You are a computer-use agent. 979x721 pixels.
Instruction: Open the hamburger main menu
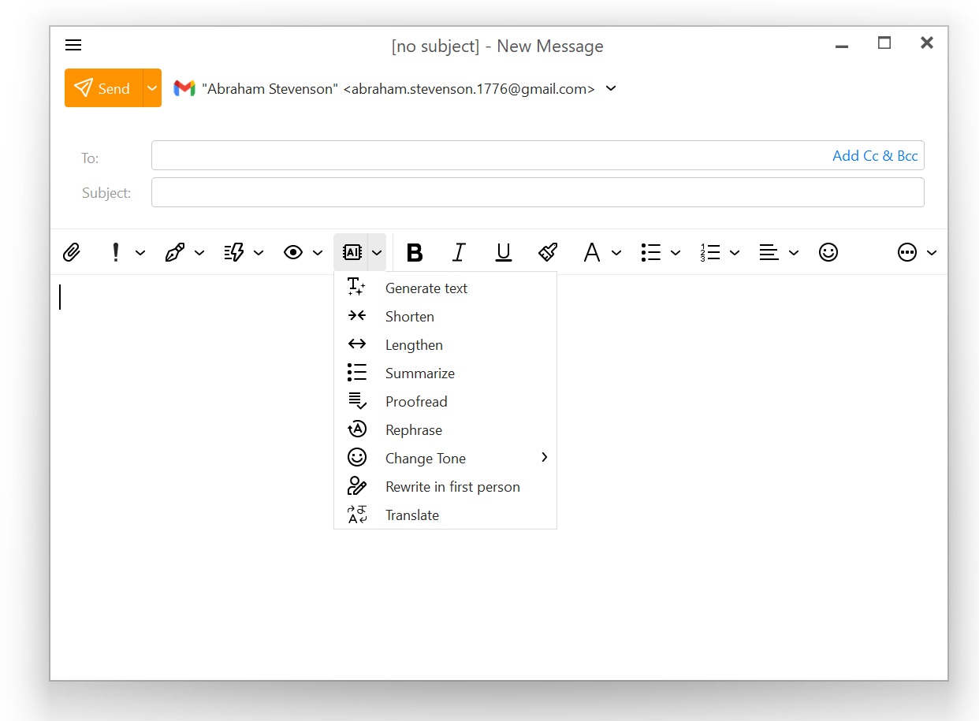pos(73,45)
